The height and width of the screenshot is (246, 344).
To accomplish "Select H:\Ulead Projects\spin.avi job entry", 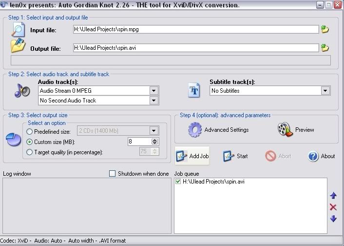I will (x=213, y=182).
